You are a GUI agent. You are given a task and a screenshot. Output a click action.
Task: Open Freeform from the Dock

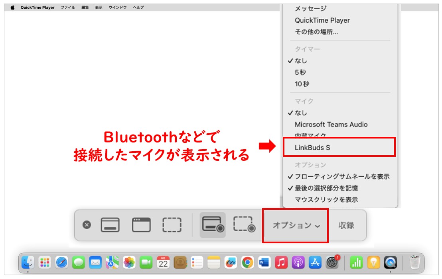click(x=231, y=263)
